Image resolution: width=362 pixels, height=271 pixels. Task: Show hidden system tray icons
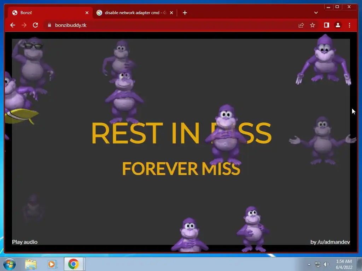[309, 264]
